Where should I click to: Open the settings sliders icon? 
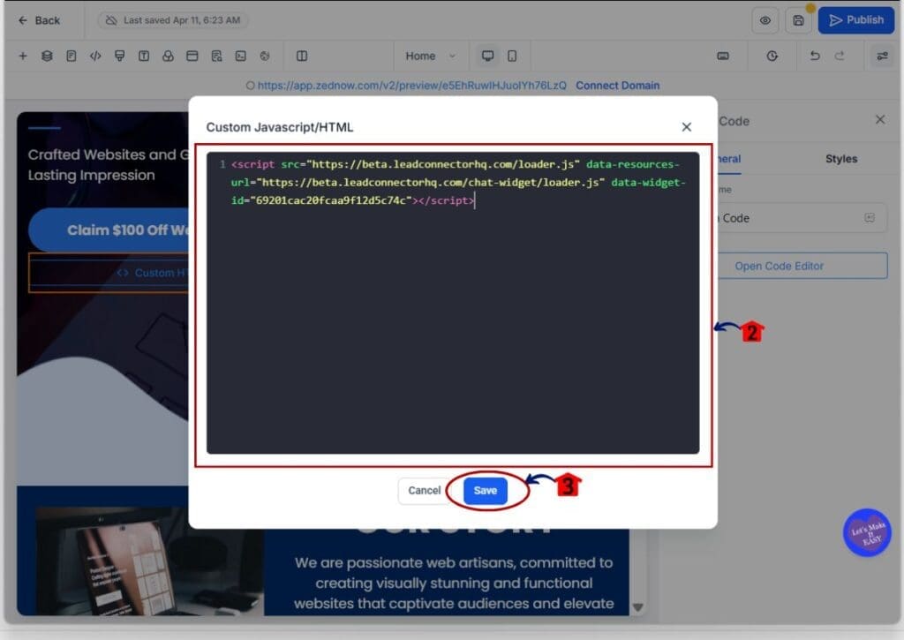coord(882,56)
